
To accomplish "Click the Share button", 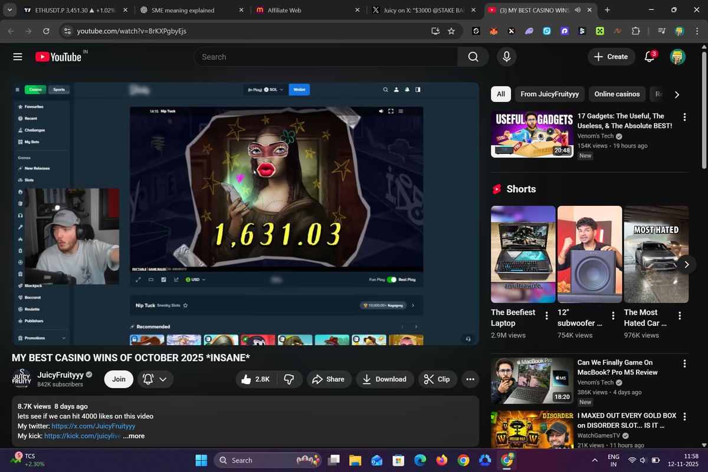I will point(328,379).
